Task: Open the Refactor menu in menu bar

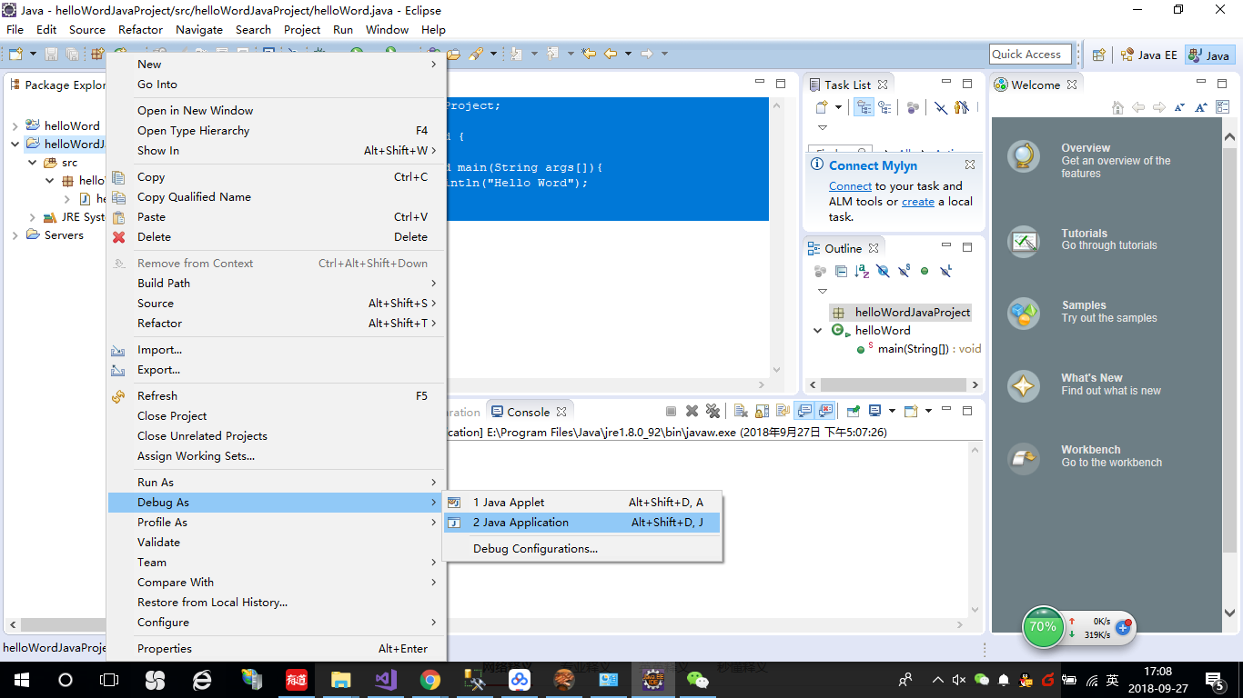Action: [x=141, y=29]
